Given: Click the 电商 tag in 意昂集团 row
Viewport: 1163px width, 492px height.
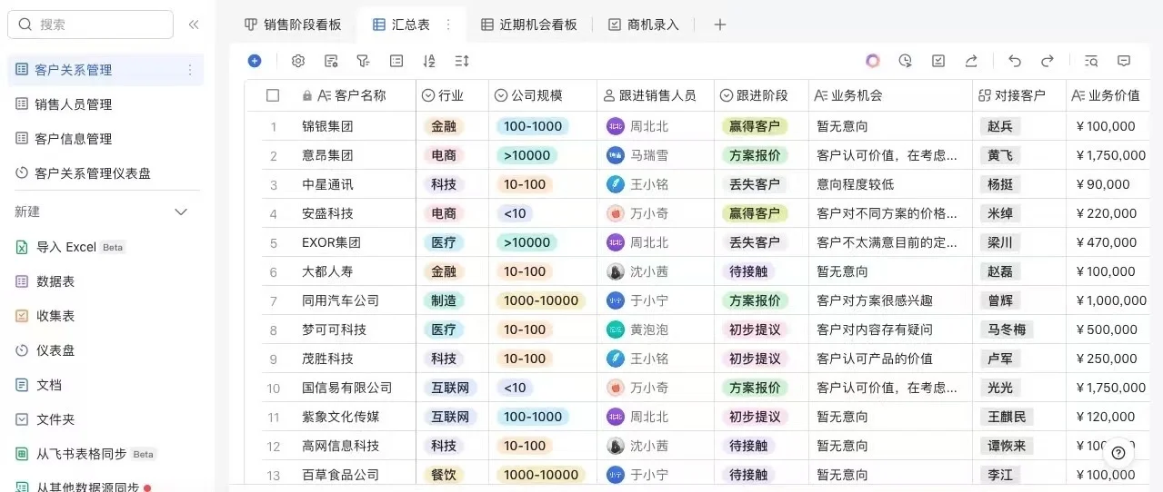Looking at the screenshot, I should pos(444,155).
